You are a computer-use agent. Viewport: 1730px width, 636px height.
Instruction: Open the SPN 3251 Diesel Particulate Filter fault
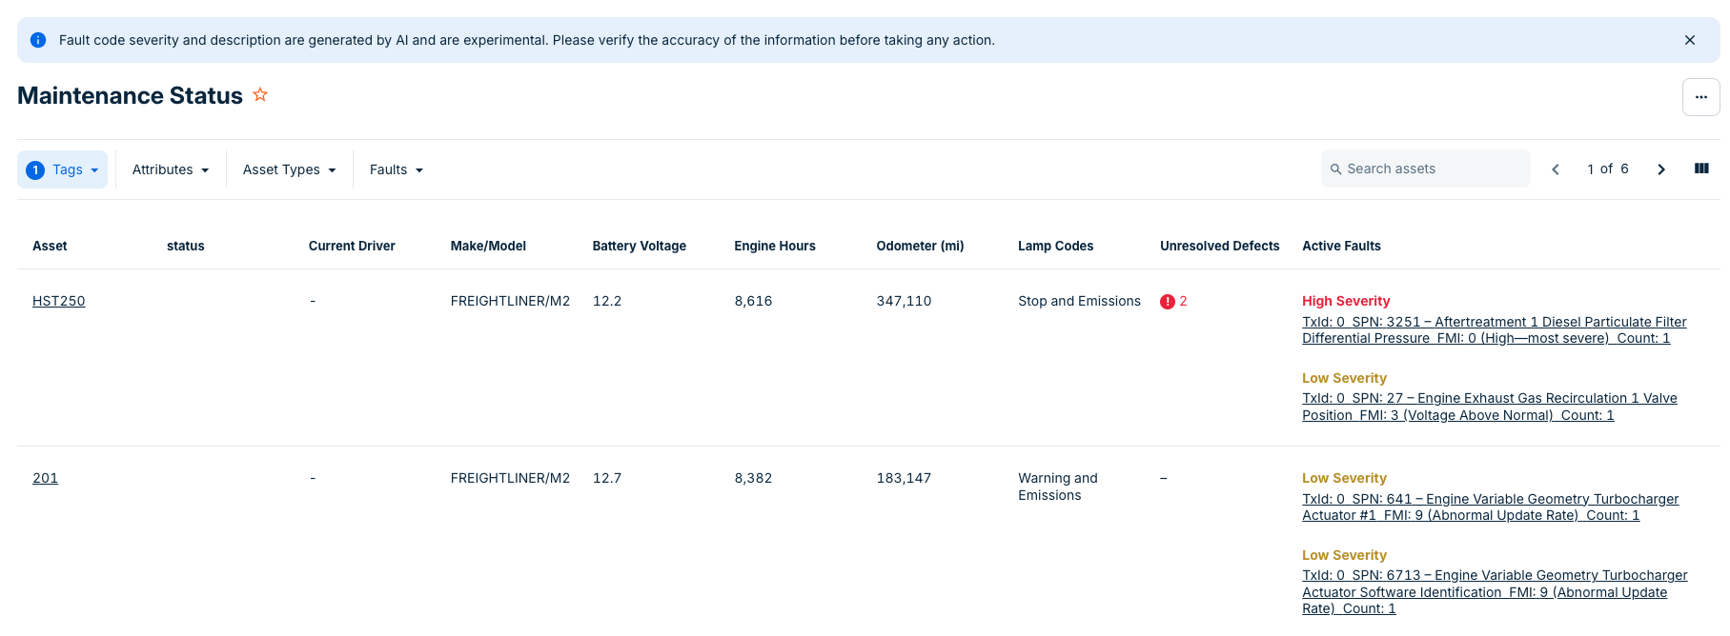pos(1493,330)
